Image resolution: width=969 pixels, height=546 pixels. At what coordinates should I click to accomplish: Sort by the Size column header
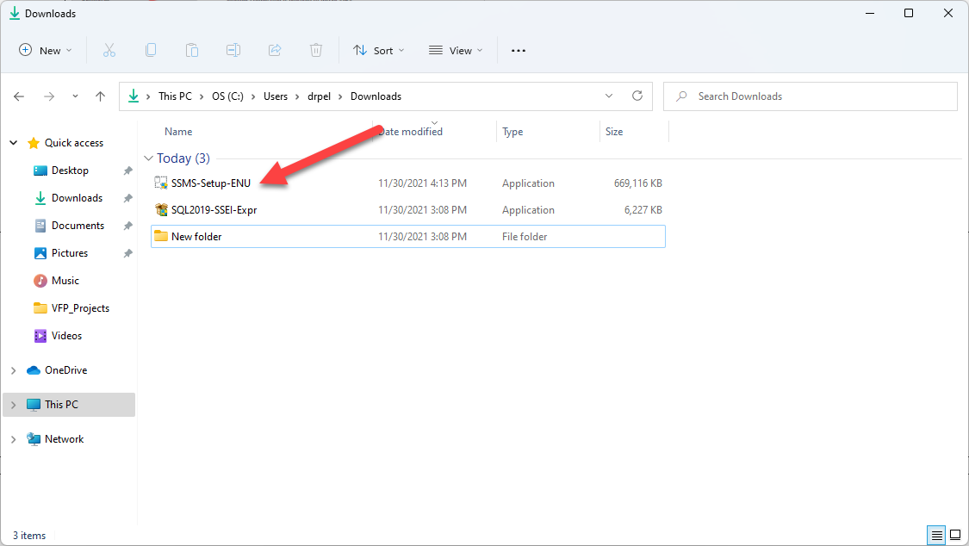(614, 132)
